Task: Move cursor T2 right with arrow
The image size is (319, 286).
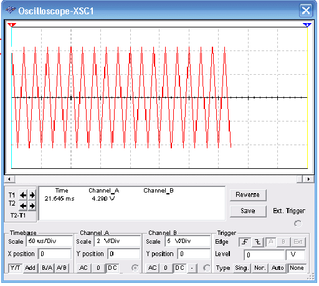Action: coord(32,206)
